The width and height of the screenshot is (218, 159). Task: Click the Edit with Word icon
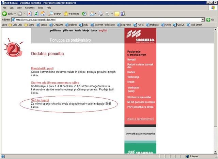coord(107,14)
